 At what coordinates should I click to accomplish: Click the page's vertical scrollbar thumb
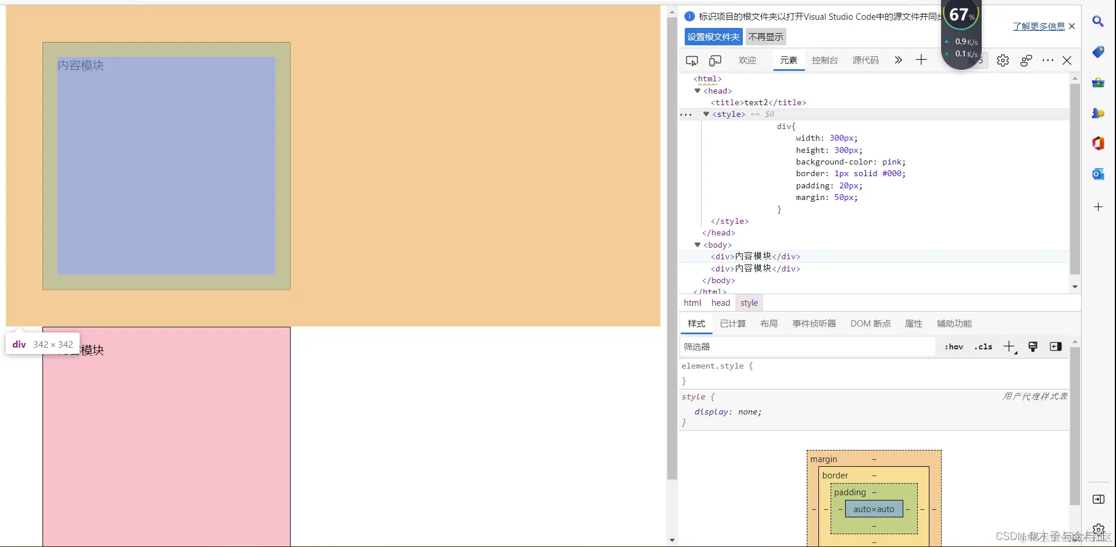(672, 248)
